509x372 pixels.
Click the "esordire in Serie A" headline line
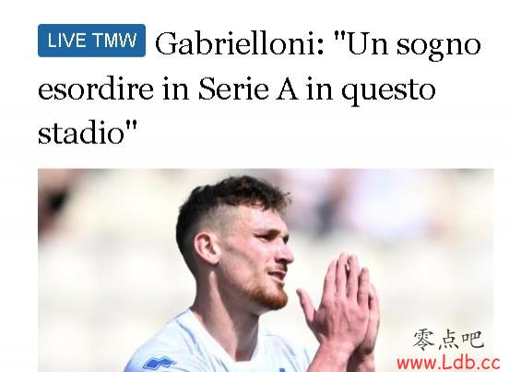[x=168, y=90]
